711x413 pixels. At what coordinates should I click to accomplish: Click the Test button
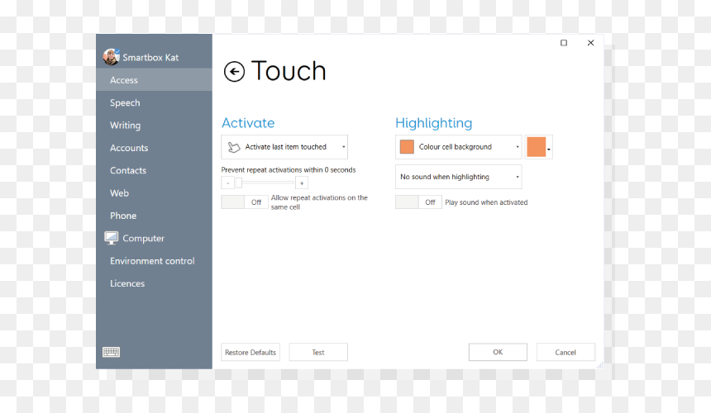(x=318, y=353)
